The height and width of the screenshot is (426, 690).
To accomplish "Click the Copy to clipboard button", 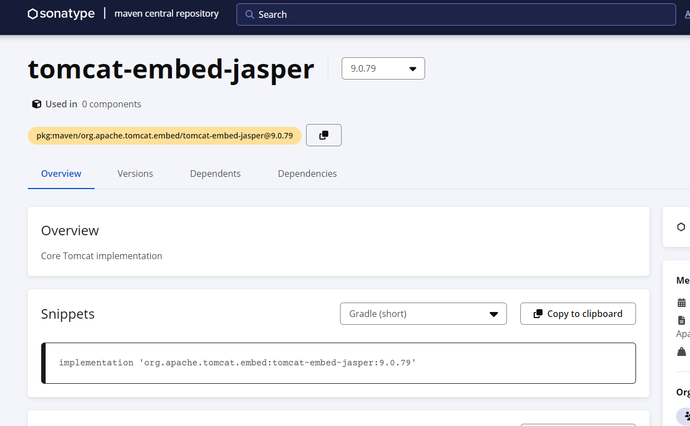I will click(x=578, y=314).
